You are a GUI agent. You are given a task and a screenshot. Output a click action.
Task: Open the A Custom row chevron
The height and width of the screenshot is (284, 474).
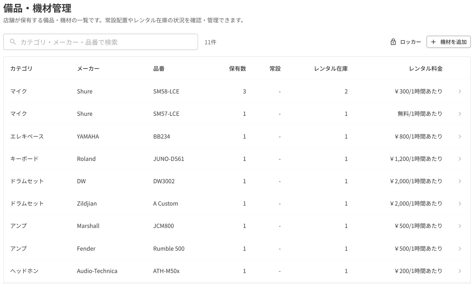460,204
